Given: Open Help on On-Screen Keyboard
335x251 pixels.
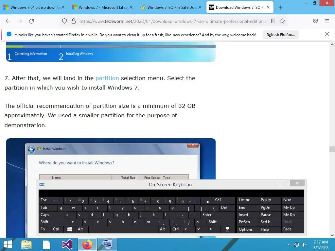Looking at the screenshot, I should tap(270, 229).
